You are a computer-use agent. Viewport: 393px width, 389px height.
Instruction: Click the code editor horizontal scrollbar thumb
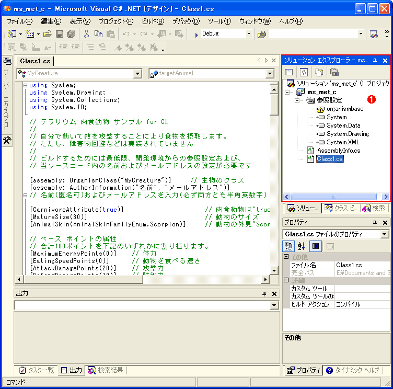click(84, 280)
